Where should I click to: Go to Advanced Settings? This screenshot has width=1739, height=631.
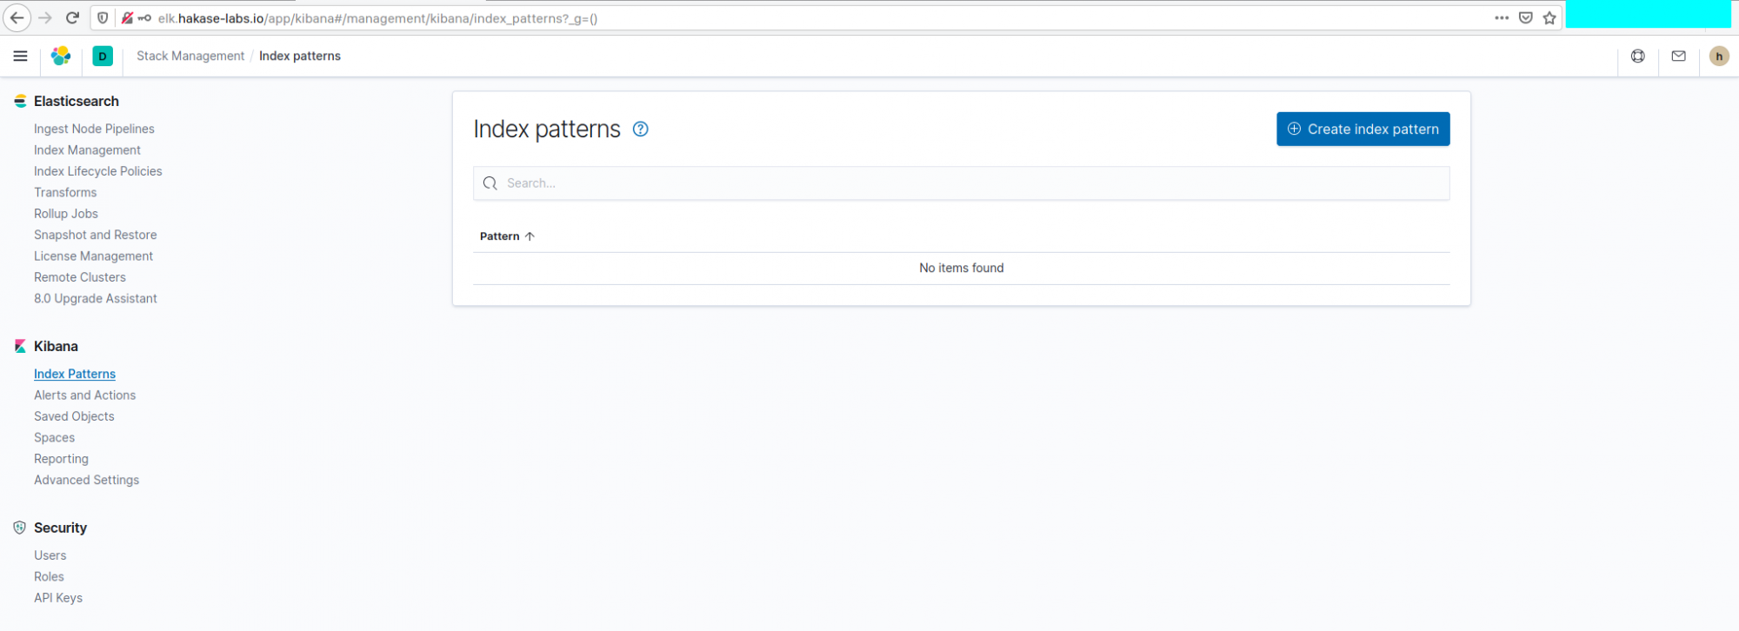point(86,480)
